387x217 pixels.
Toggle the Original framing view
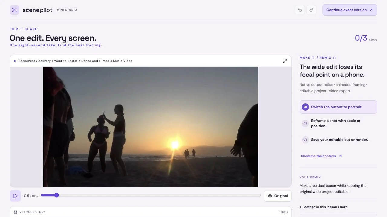point(278,196)
